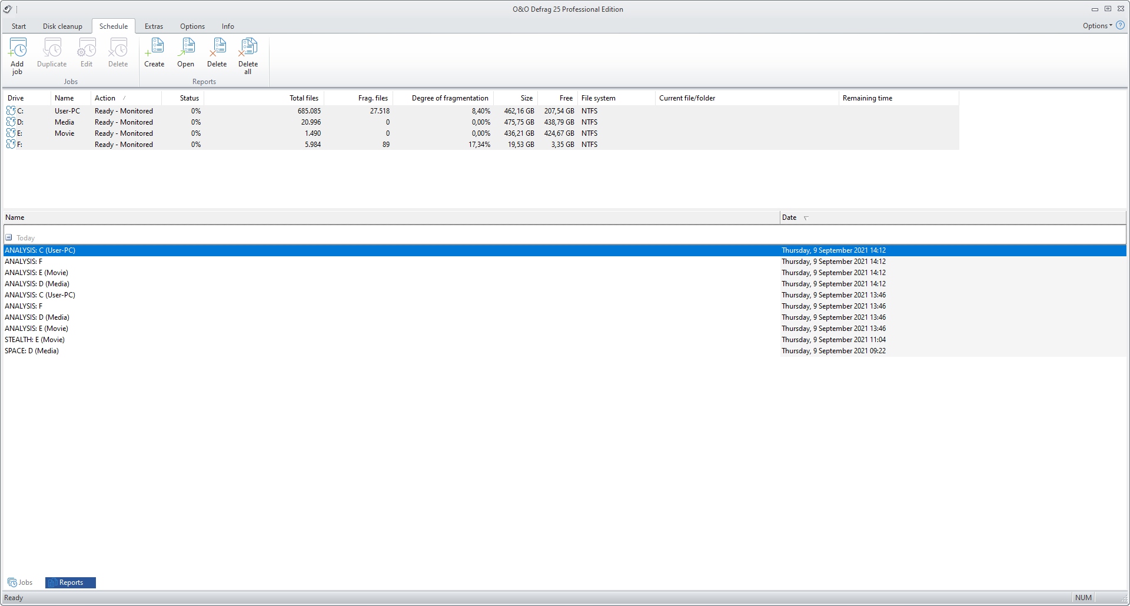Viewport: 1130px width, 606px height.
Task: Click the O&O Defrag app icon in title bar
Action: tap(7, 9)
